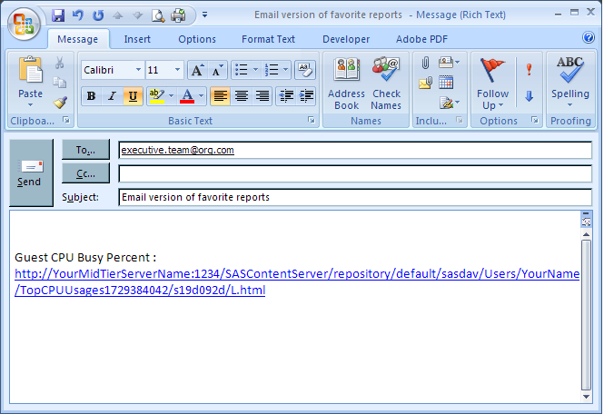Image resolution: width=604 pixels, height=414 pixels.
Task: Expand font color palette arrow
Action: [201, 95]
